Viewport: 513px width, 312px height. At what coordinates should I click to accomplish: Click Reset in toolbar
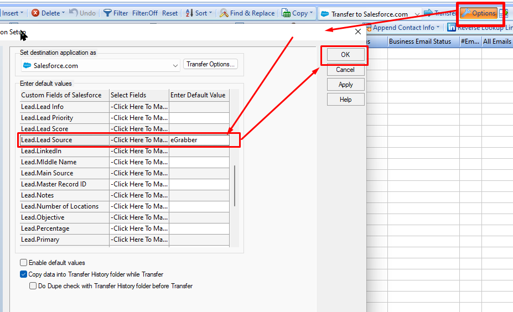click(x=170, y=13)
